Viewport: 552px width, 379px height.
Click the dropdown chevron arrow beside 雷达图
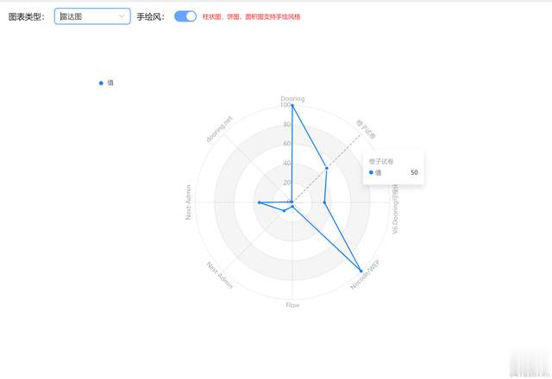click(122, 16)
